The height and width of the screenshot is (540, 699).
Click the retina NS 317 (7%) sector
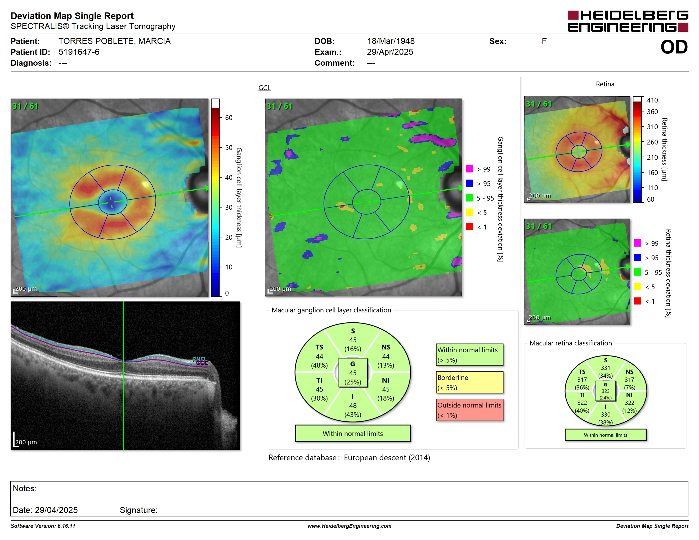(629, 379)
